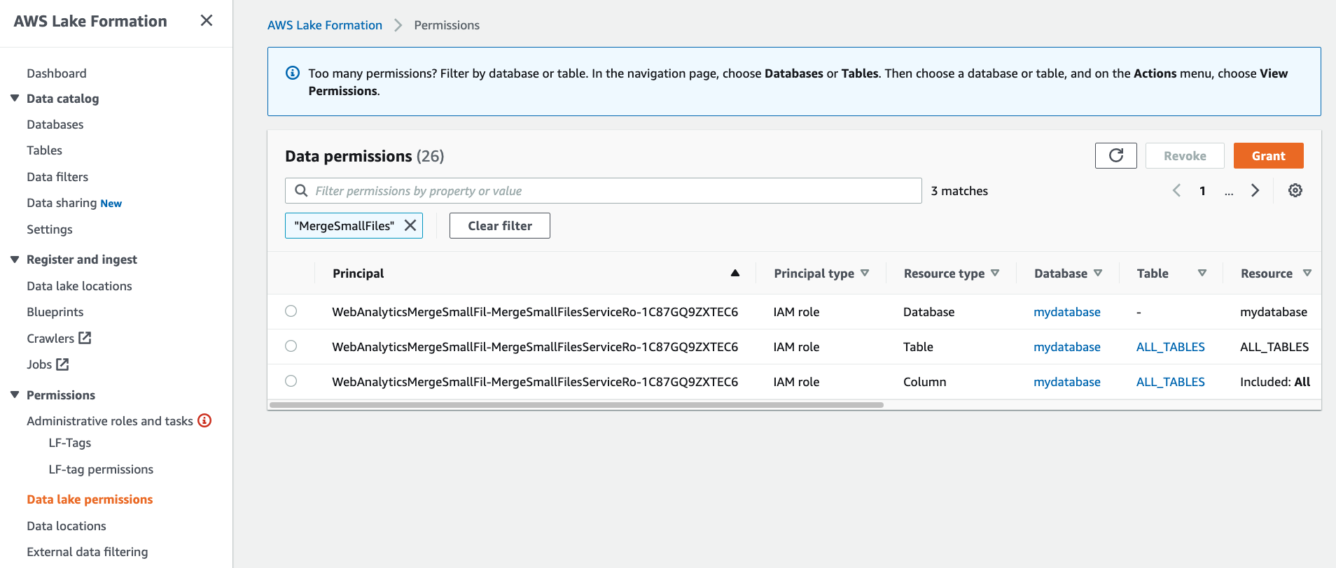1336x568 pixels.
Task: Open External data filtering
Action: 88,552
